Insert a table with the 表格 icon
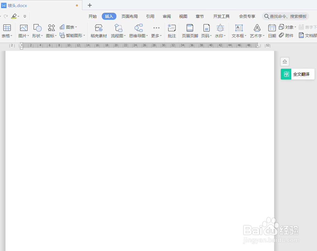Image resolution: width=317 pixels, height=251 pixels. (x=7, y=28)
